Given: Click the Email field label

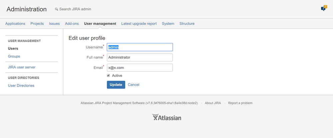Looking at the screenshot, I should (98, 68).
